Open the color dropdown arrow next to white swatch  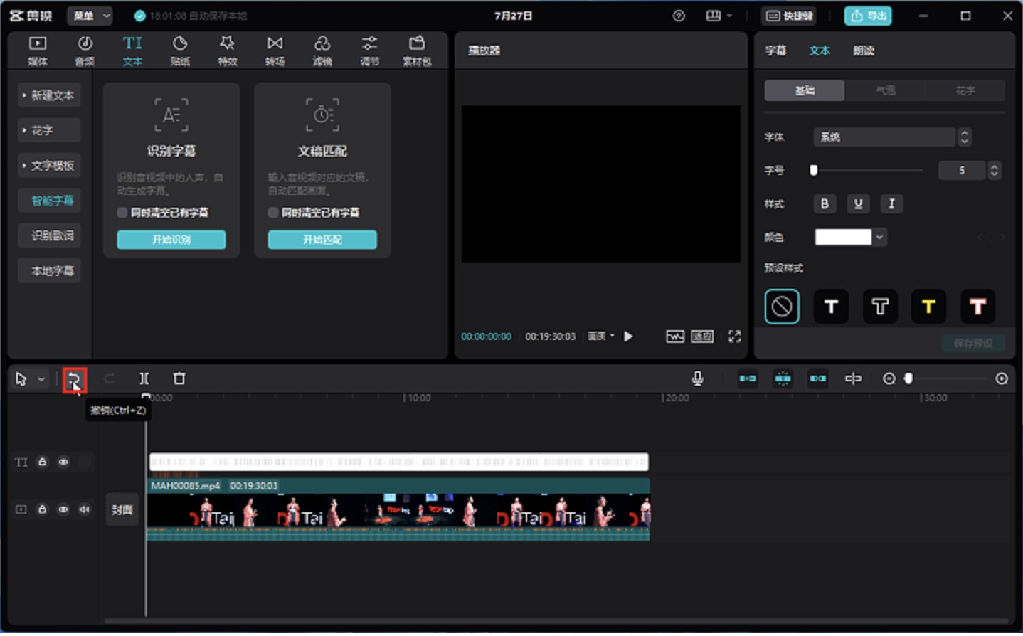(x=880, y=238)
